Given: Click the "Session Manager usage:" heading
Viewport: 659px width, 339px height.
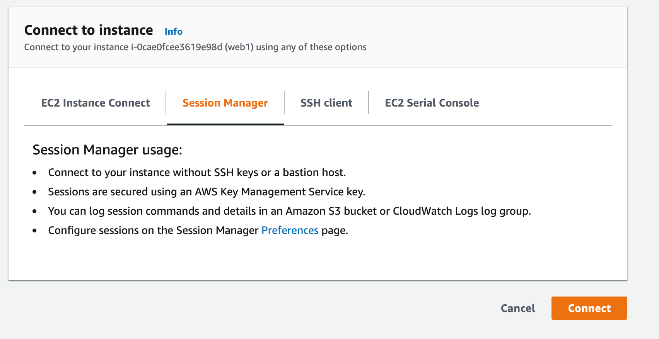Looking at the screenshot, I should (x=107, y=150).
